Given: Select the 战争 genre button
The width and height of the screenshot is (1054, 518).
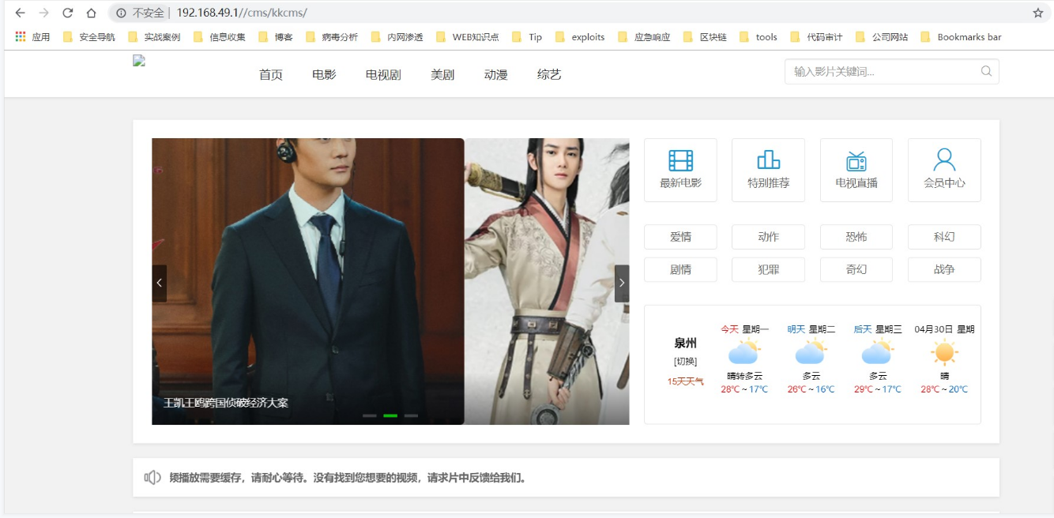Looking at the screenshot, I should coord(944,269).
